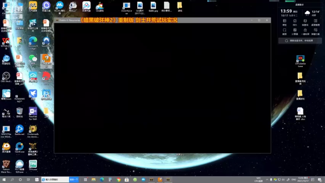Open the 虎牙直播 desktop icon
Viewport: 325px width, 183px height.
pyautogui.click(x=6, y=148)
